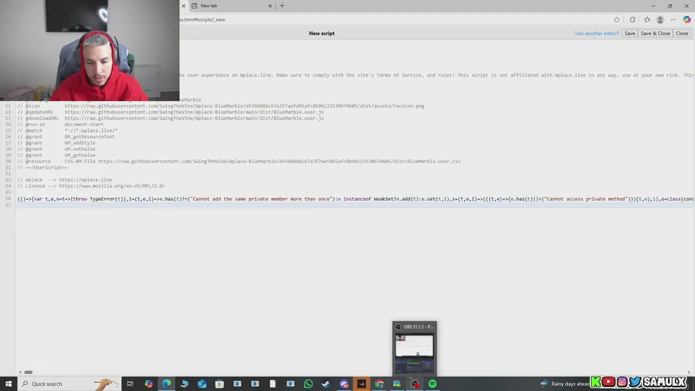Open the browser Extensions icon
Image resolution: width=695 pixels, height=391 pixels.
[633, 20]
